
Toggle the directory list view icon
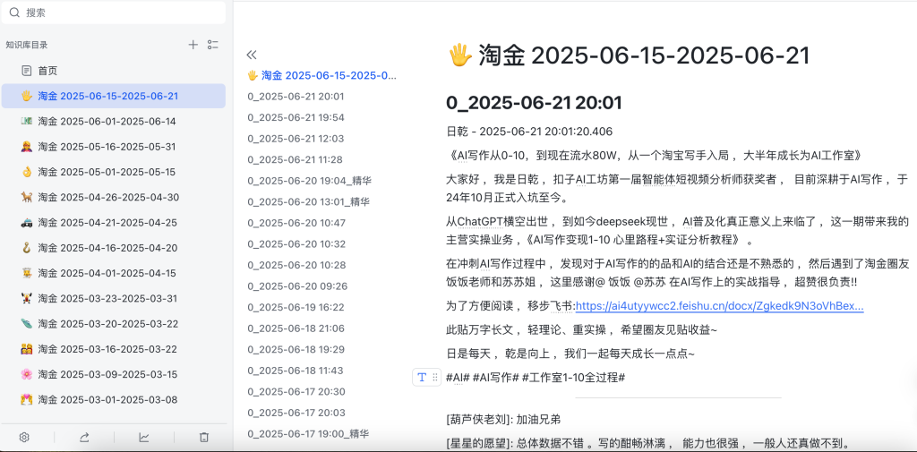[213, 45]
